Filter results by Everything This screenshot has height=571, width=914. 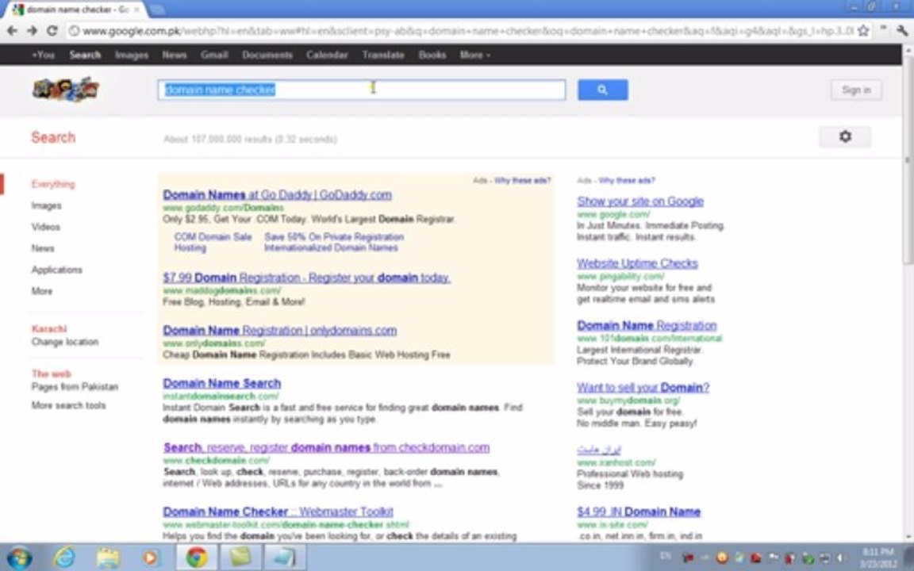tap(53, 184)
